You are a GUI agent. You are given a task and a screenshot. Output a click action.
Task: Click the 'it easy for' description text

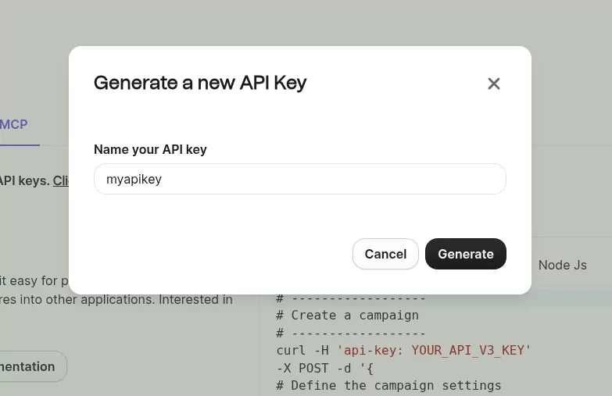pos(33,281)
